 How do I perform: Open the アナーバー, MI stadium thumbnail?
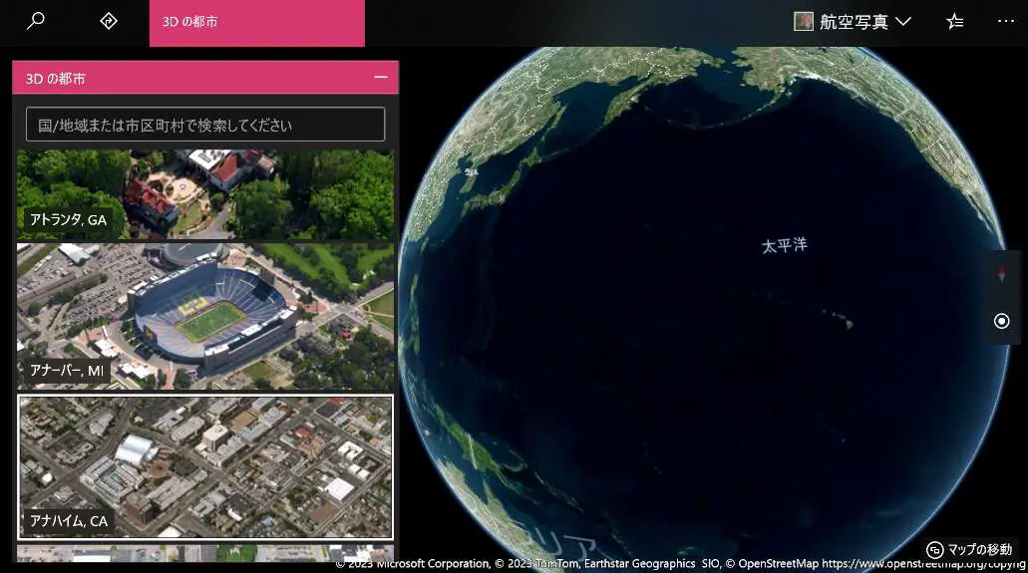205,317
